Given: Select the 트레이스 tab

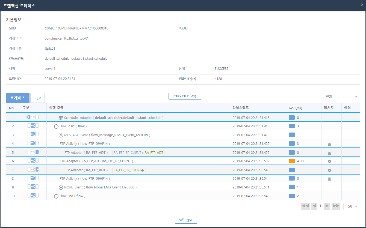Looking at the screenshot, I should click(17, 98).
